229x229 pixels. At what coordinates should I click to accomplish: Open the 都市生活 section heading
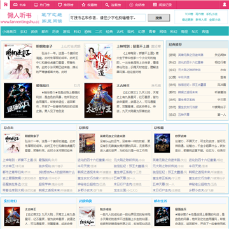[160, 201]
